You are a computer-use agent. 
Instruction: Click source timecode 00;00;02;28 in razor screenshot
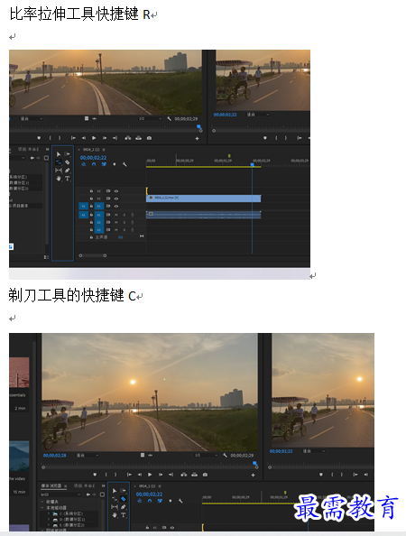pyautogui.click(x=55, y=456)
